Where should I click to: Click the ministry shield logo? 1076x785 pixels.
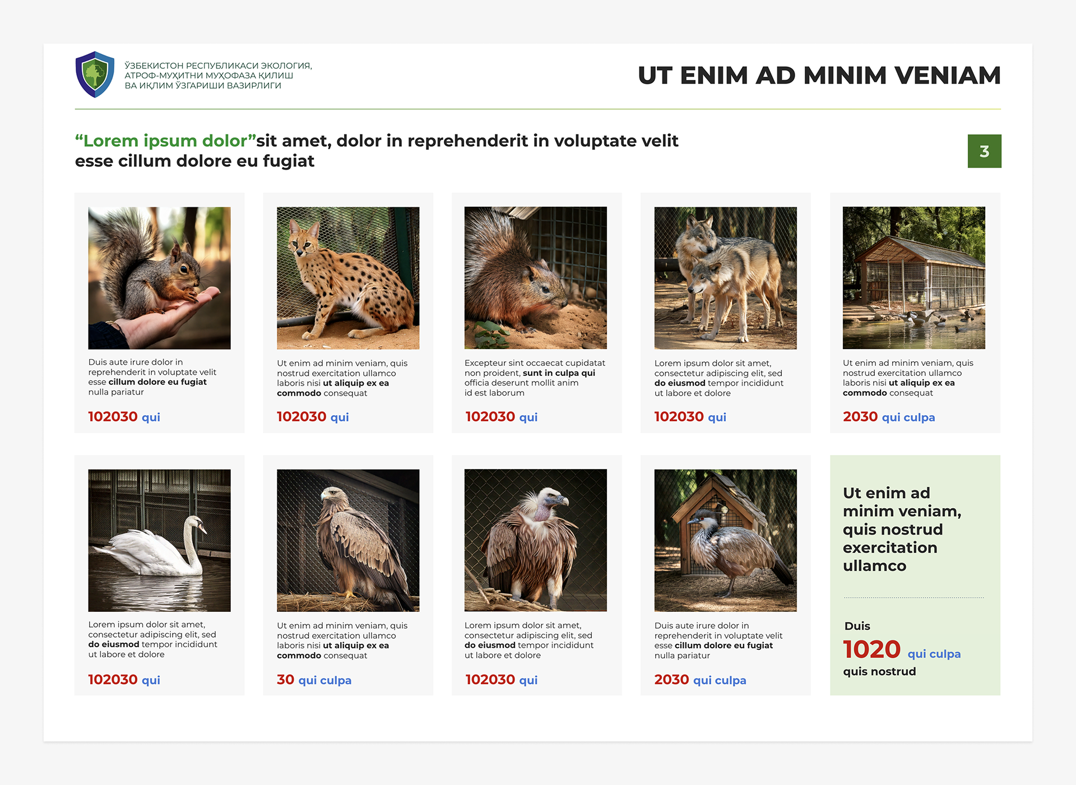[95, 75]
